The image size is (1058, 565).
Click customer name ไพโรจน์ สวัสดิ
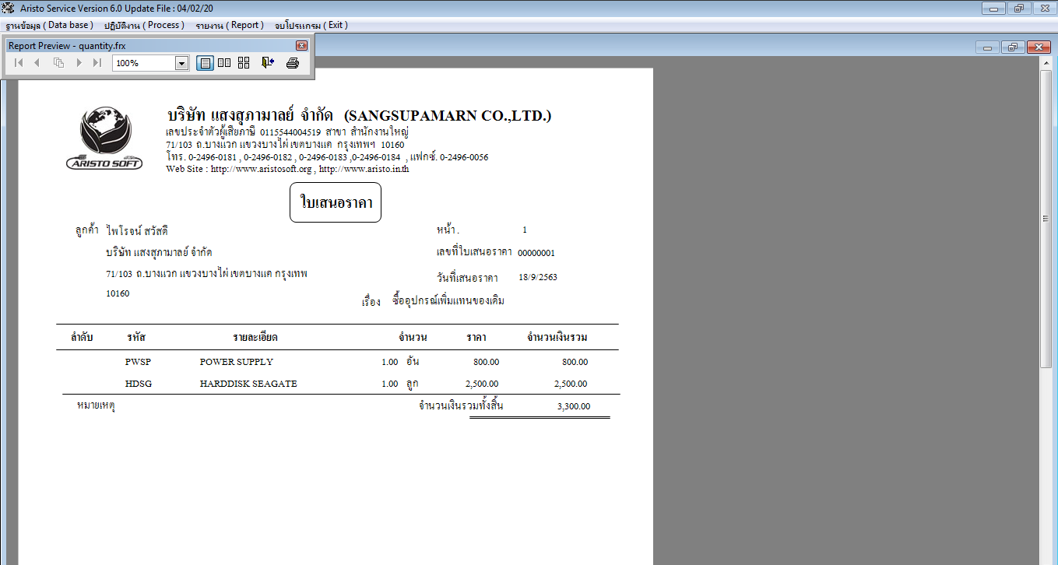click(x=137, y=231)
